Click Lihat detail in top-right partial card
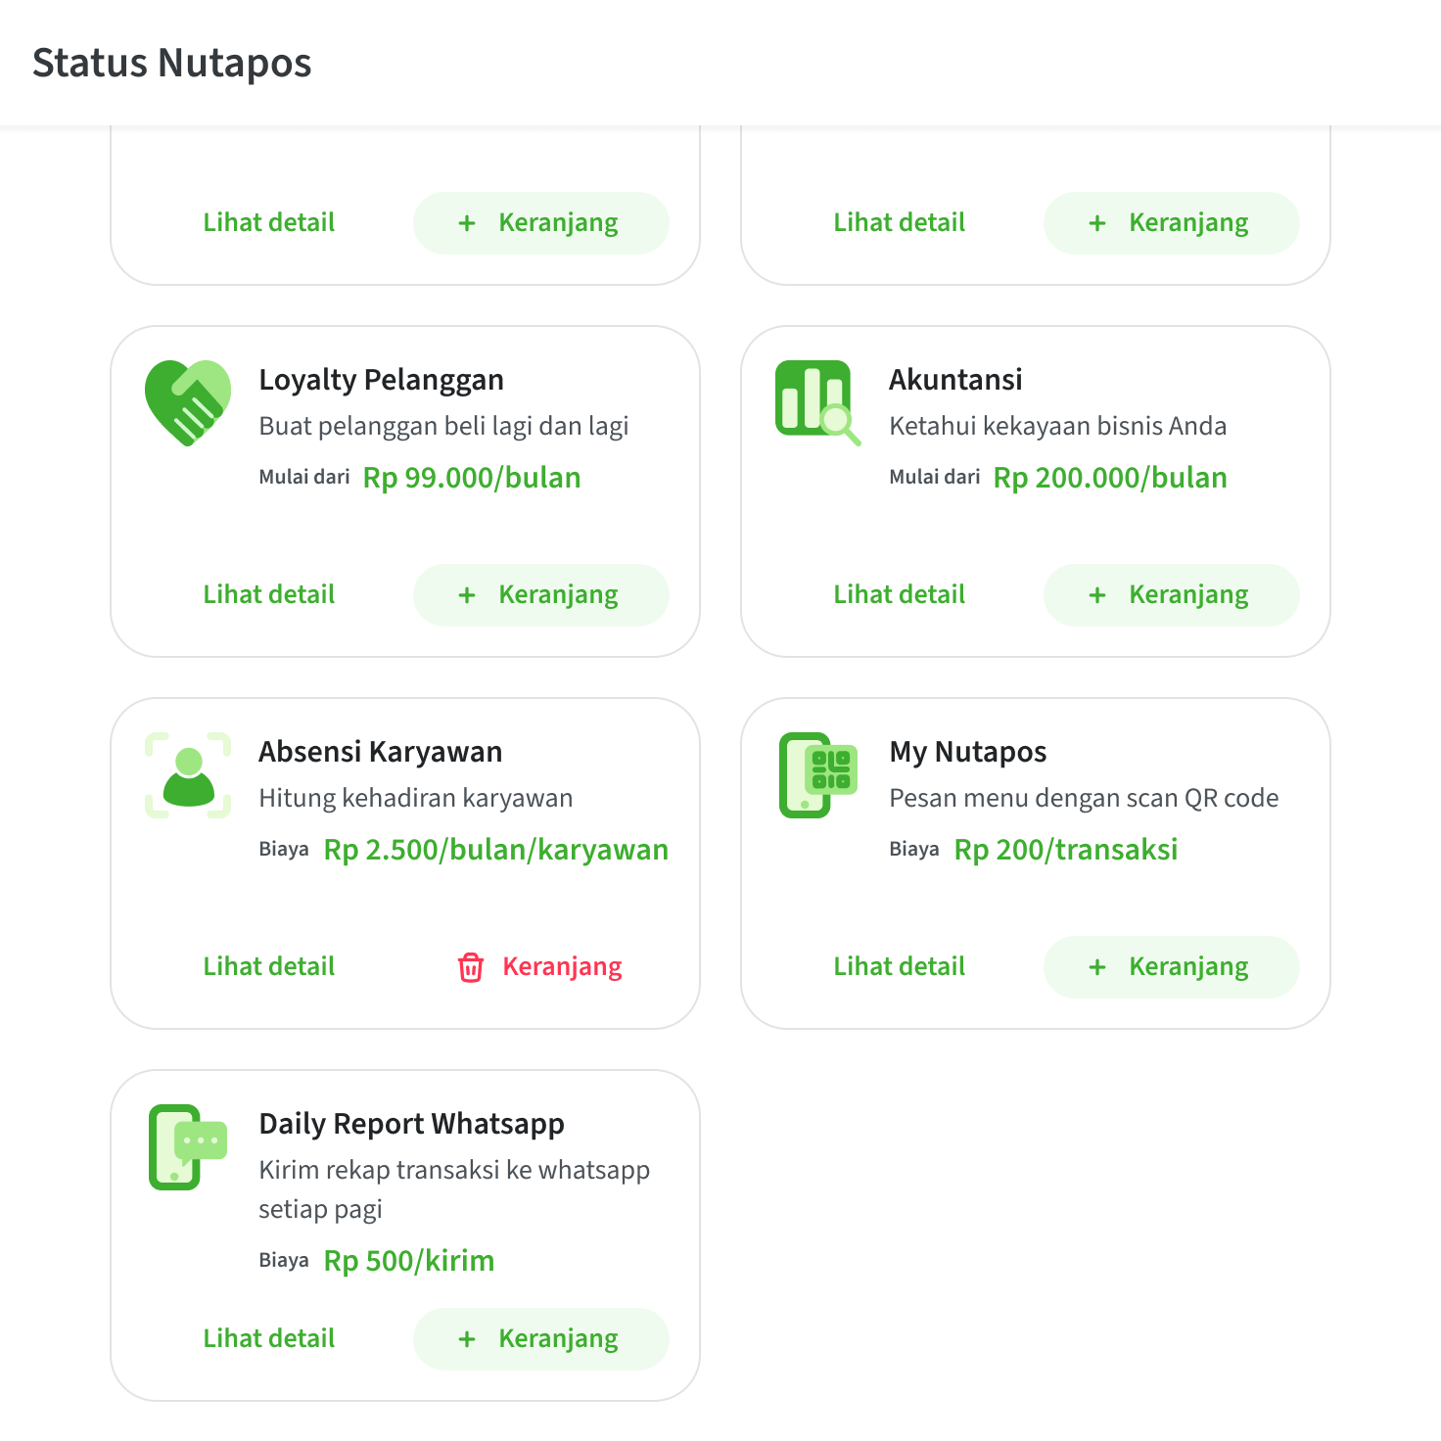Screen dimensions: 1441x1441 900,223
